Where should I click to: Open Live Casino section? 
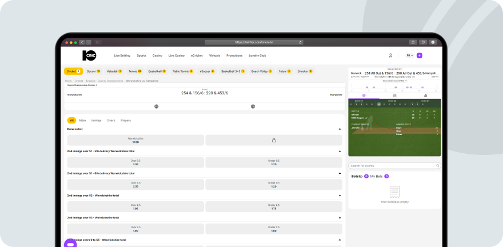(177, 55)
